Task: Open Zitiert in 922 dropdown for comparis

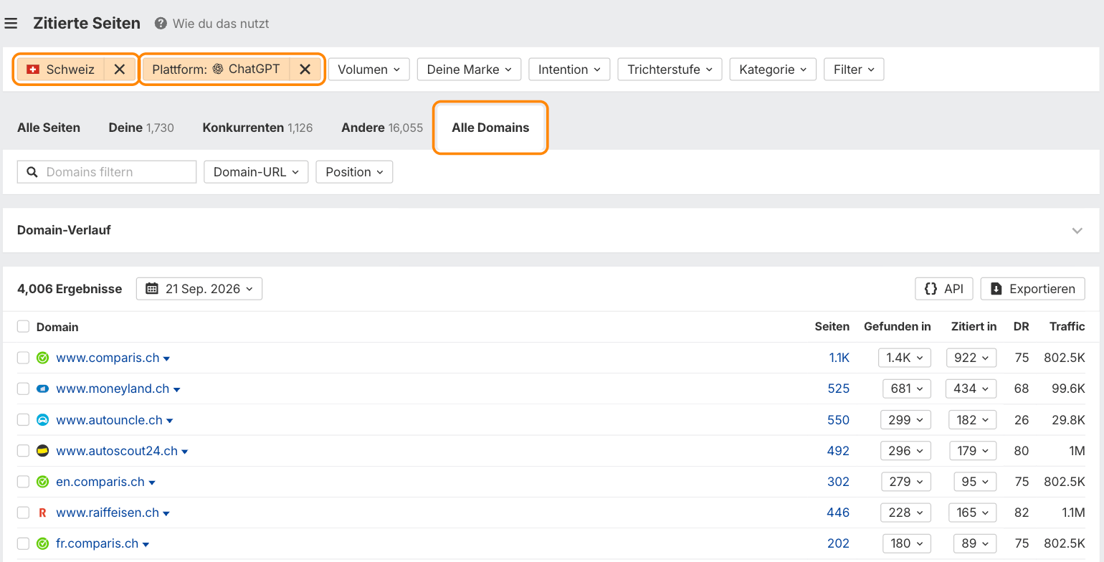Action: pyautogui.click(x=971, y=358)
